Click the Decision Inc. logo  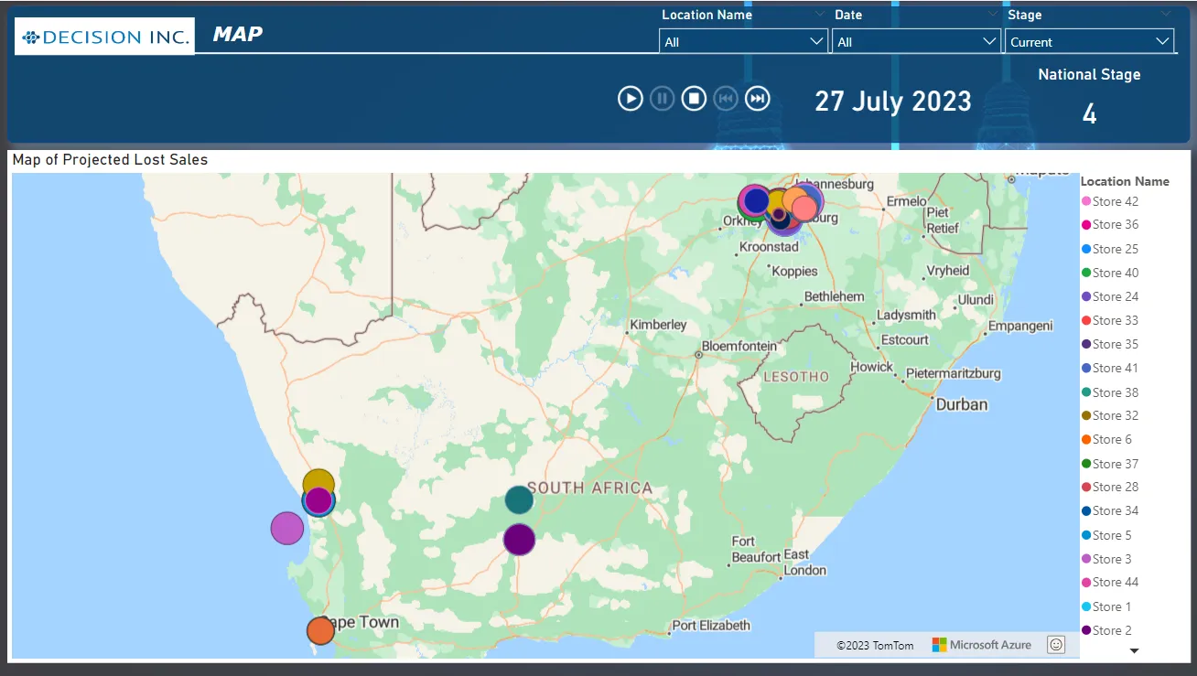(105, 37)
